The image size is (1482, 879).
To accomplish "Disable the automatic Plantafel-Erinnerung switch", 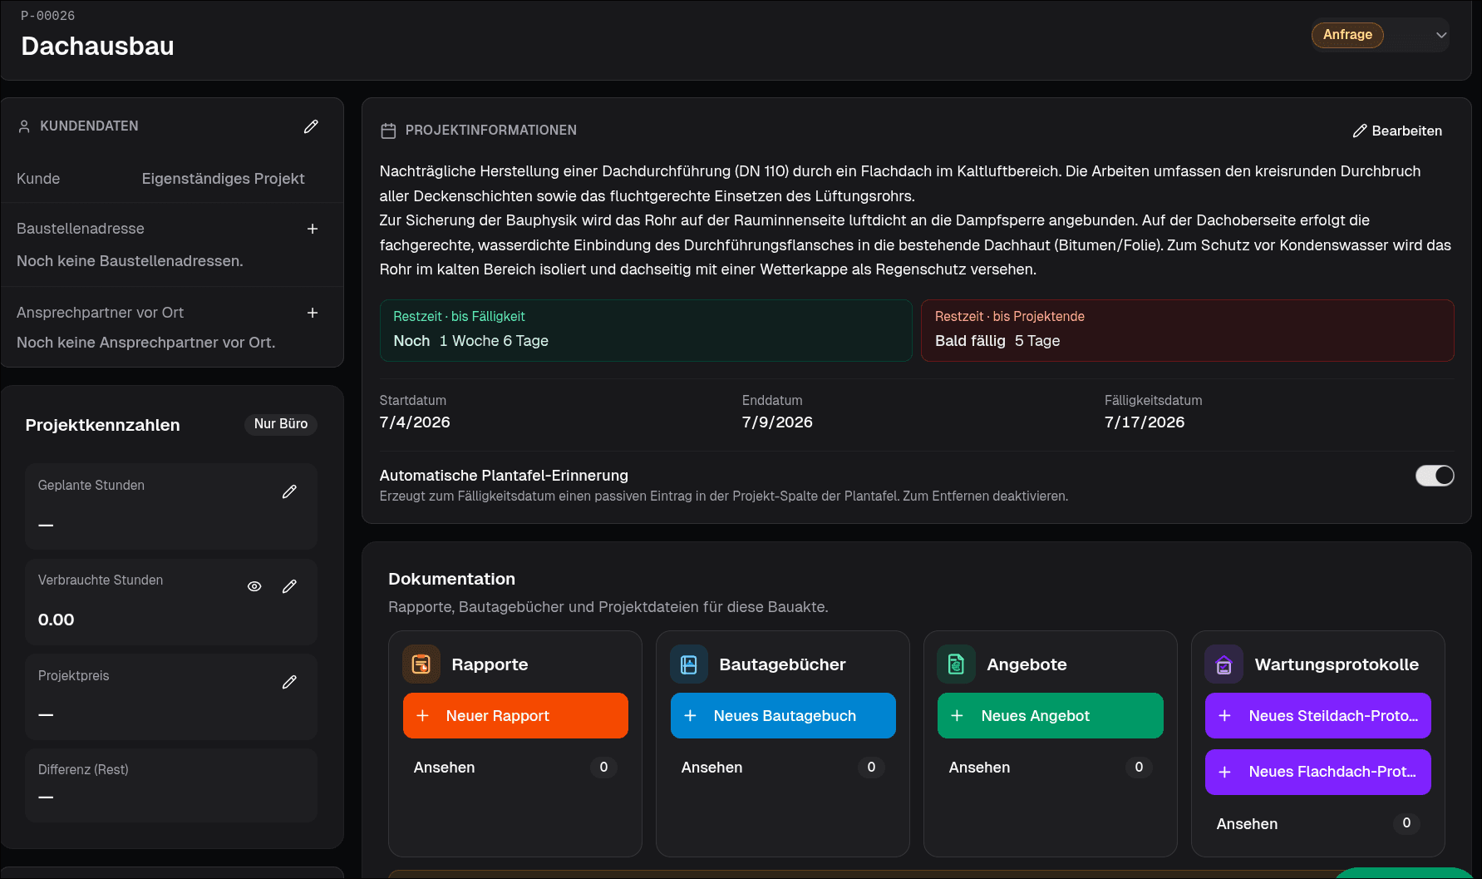I will (1435, 476).
